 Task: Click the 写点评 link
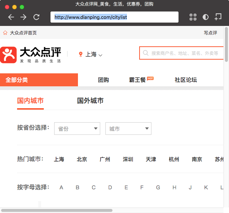210,33
